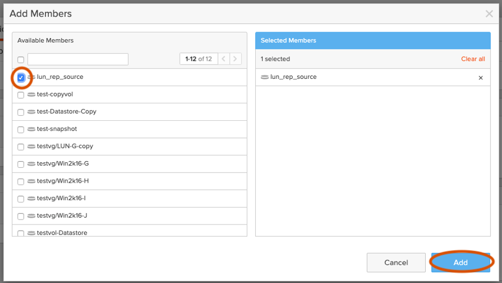The width and height of the screenshot is (502, 283).
Task: Click the testvg/Win2k16-H volume icon
Action: tap(31, 181)
